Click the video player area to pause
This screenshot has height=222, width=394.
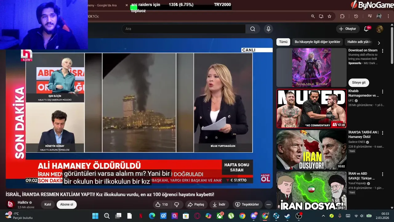click(139, 113)
